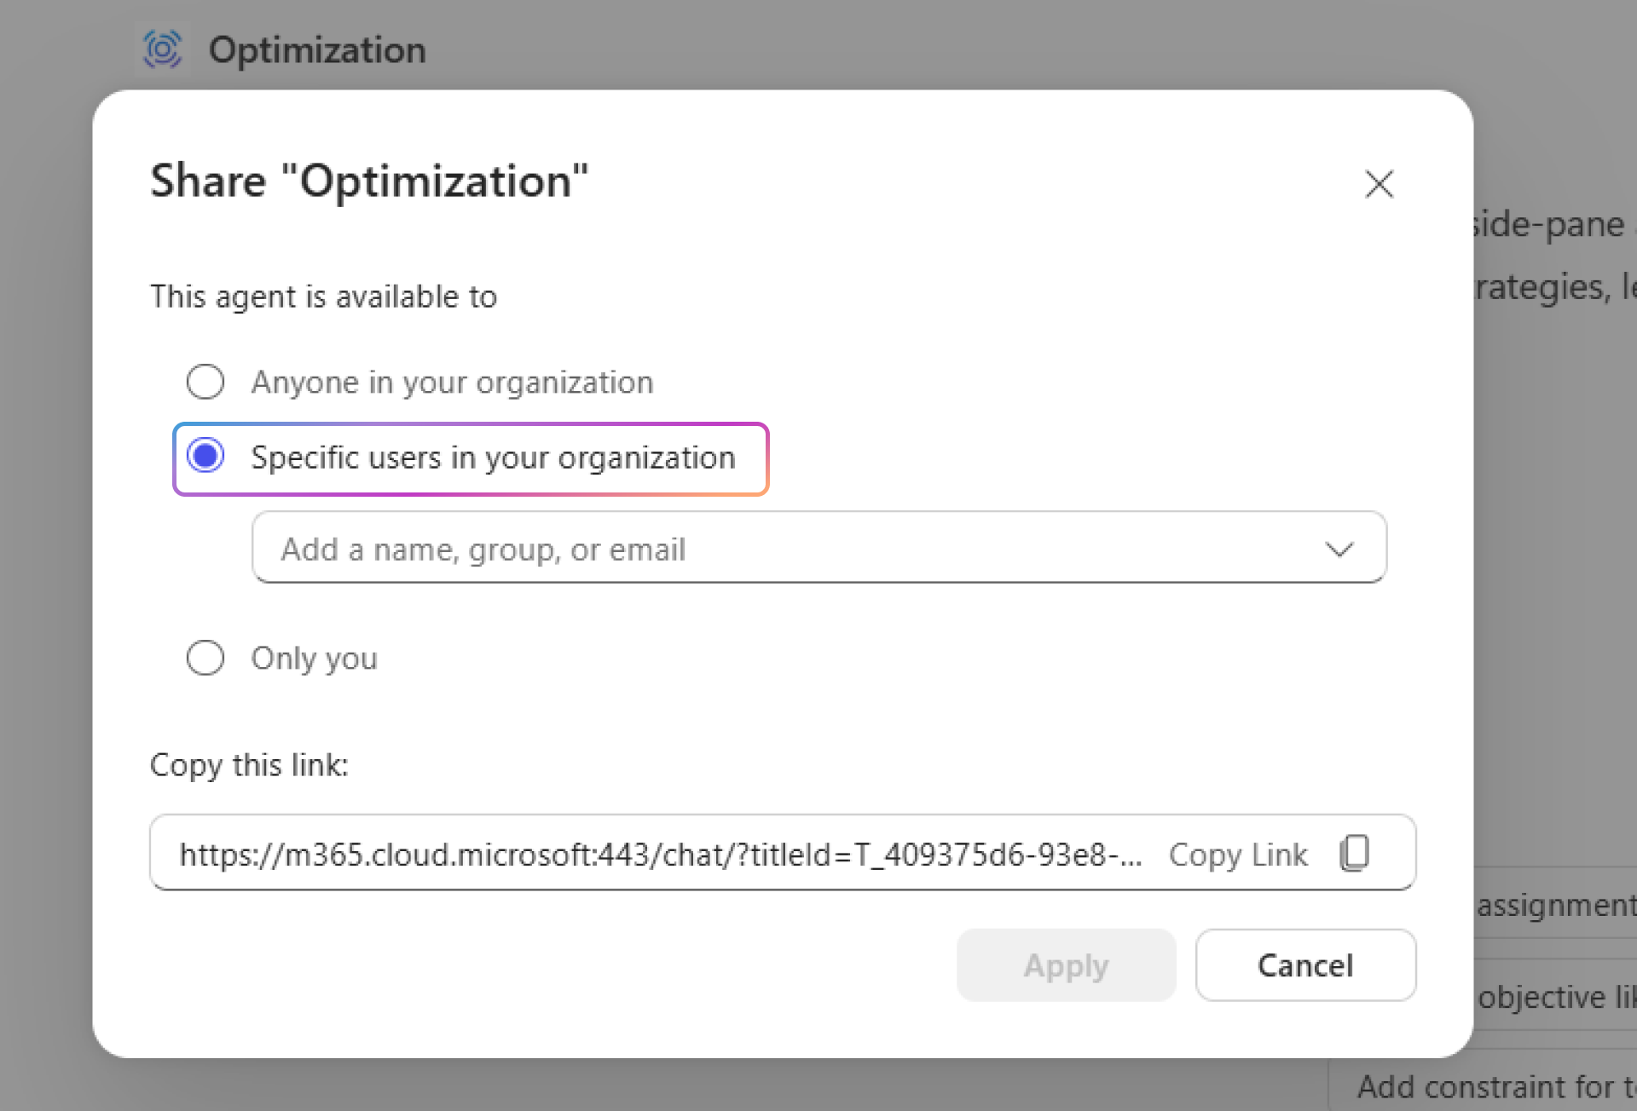
Task: Click the Copy this link label
Action: click(249, 765)
